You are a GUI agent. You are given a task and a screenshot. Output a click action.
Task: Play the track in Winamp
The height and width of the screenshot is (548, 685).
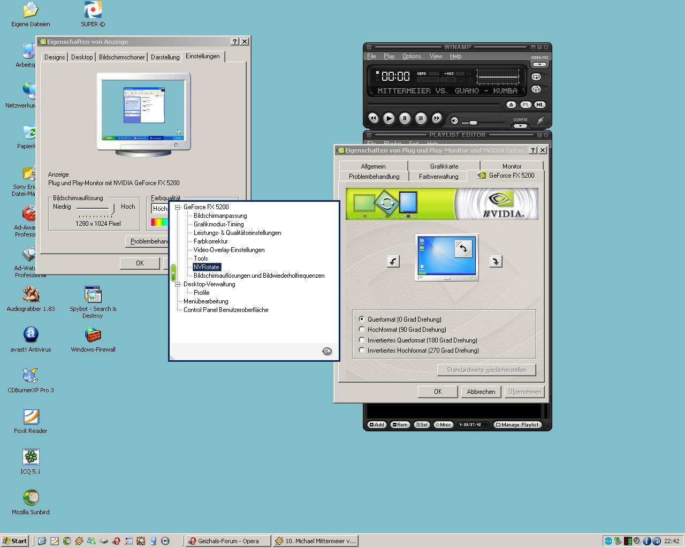click(389, 118)
